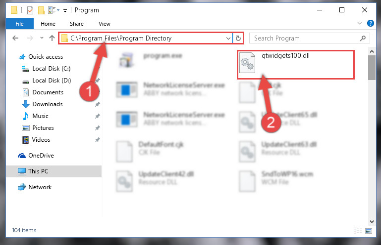Click the search magnifier icon

pyautogui.click(x=363, y=39)
